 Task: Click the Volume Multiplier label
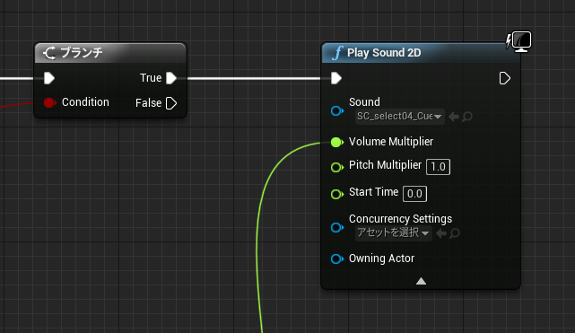pyautogui.click(x=391, y=142)
